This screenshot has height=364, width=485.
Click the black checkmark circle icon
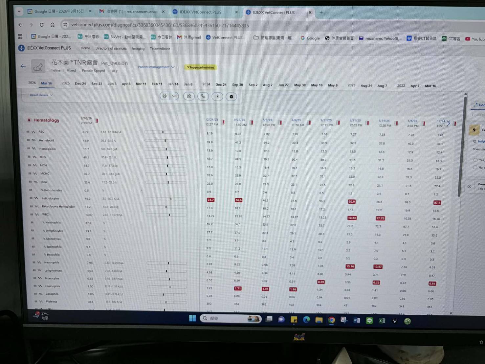coord(231,97)
